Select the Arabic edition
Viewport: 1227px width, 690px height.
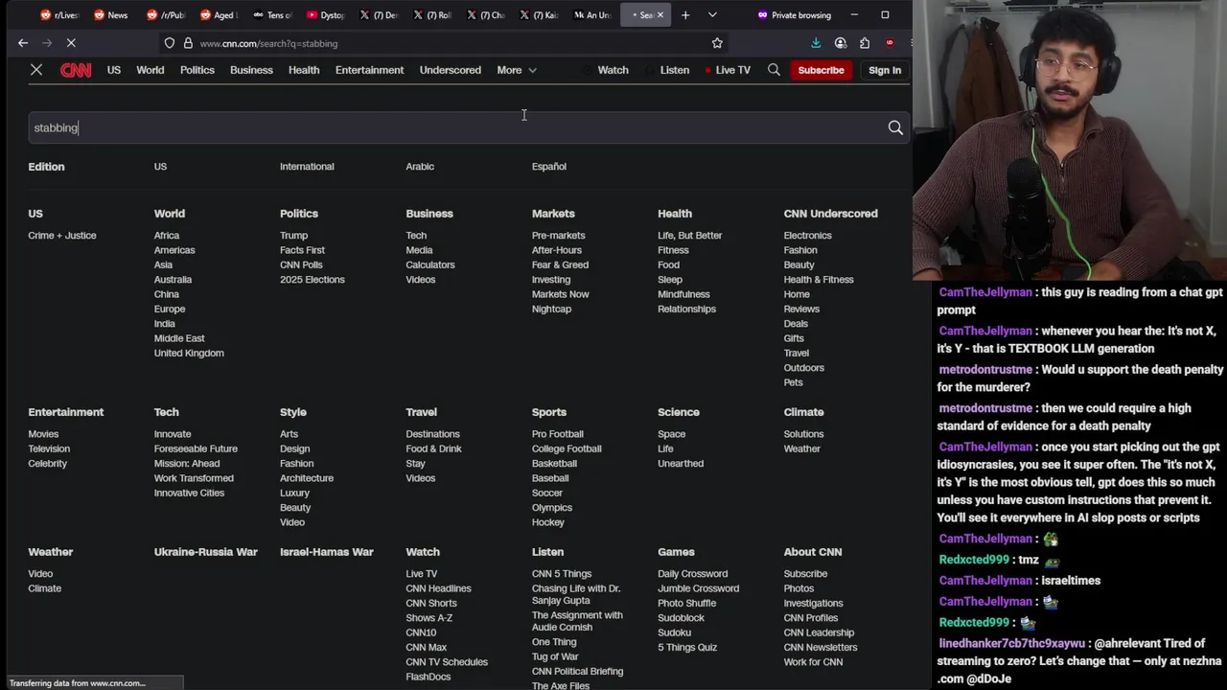[x=420, y=167]
